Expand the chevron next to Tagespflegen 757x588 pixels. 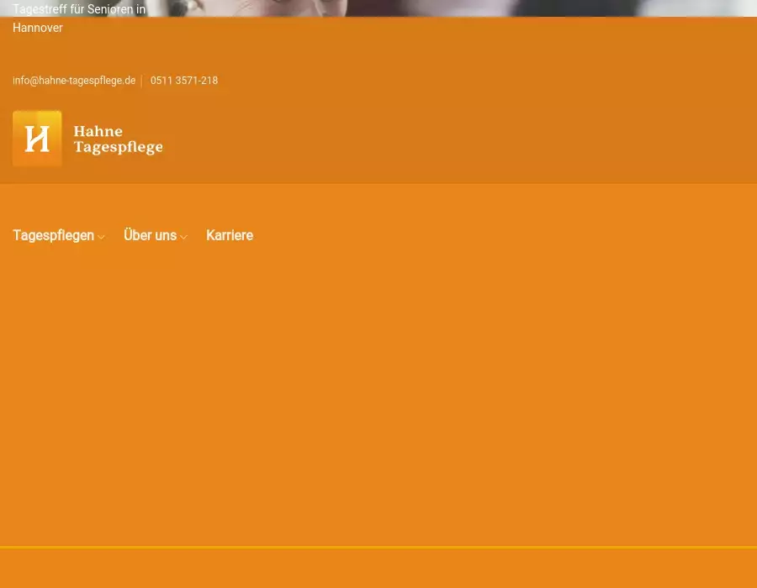(x=101, y=237)
